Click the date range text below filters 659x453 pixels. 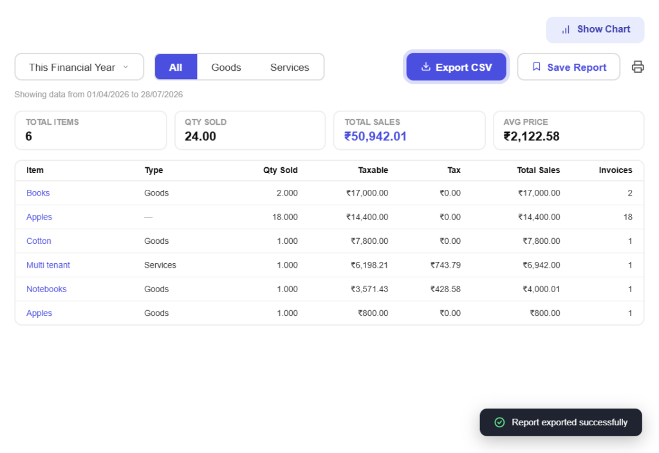pyautogui.click(x=98, y=95)
